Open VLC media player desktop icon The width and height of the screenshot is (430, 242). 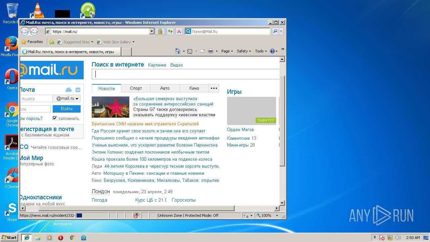coord(37,10)
